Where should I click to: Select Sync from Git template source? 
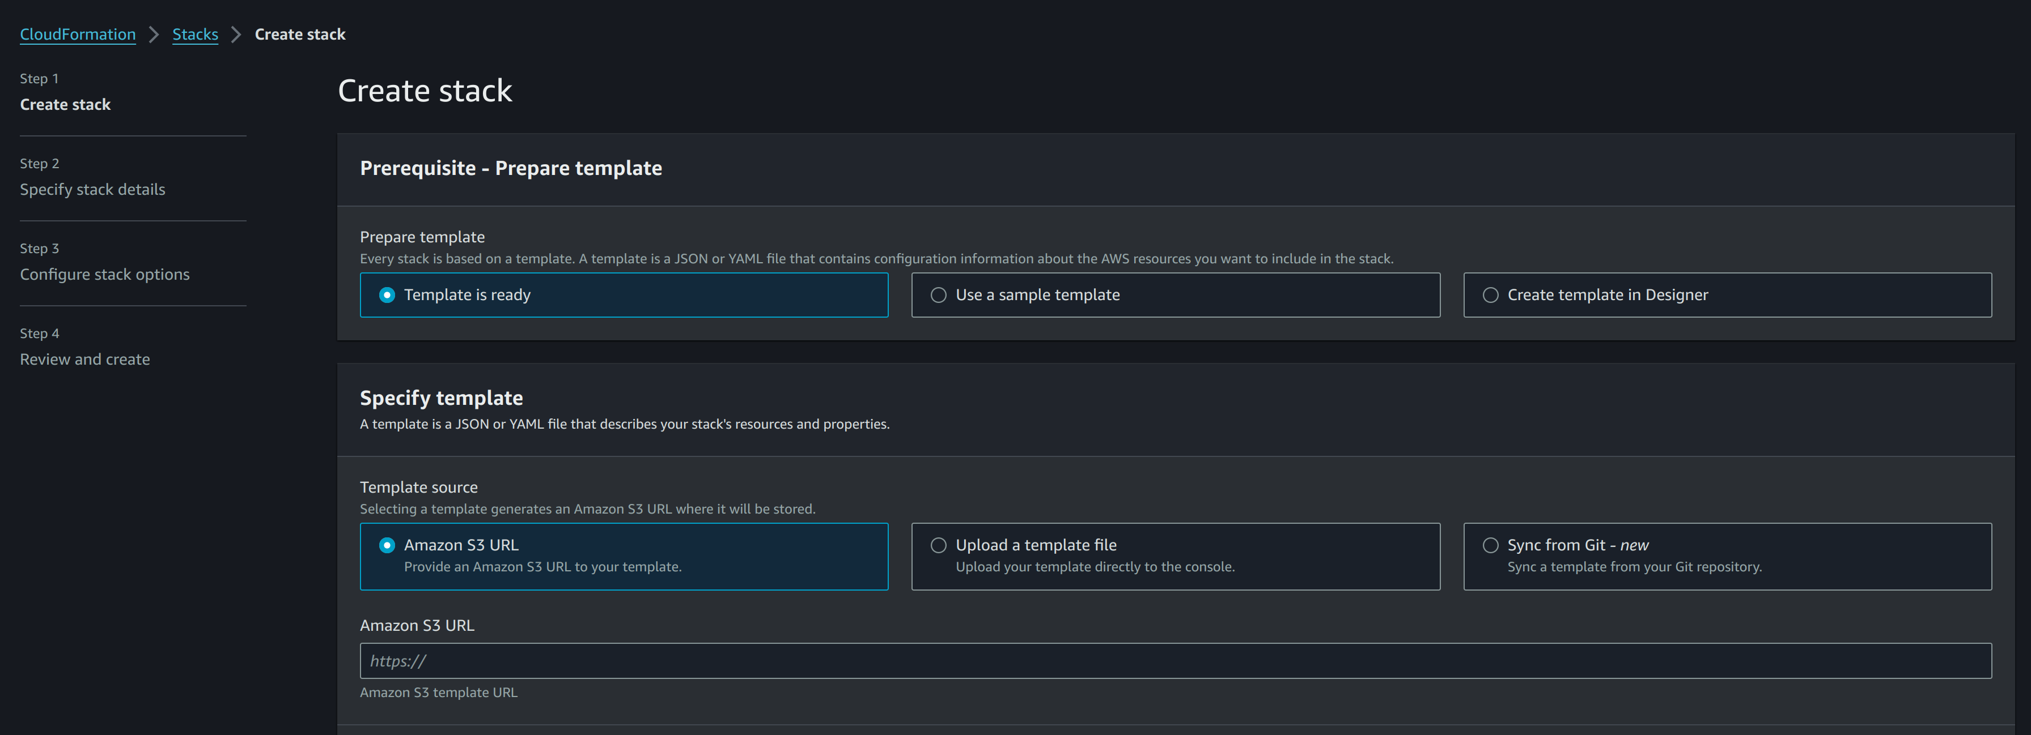(x=1490, y=545)
